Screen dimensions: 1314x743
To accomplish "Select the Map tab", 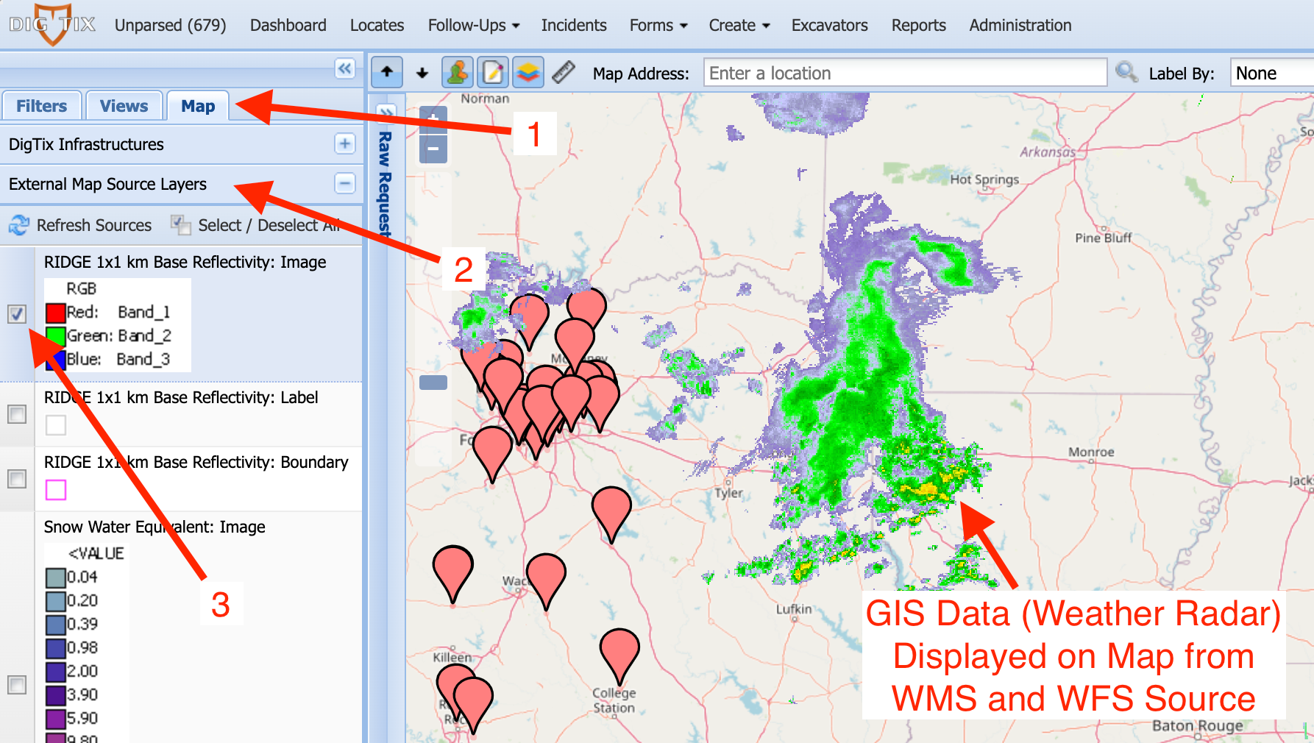I will point(198,106).
